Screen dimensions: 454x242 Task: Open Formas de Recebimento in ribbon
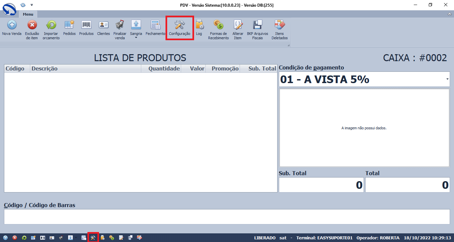(x=218, y=30)
